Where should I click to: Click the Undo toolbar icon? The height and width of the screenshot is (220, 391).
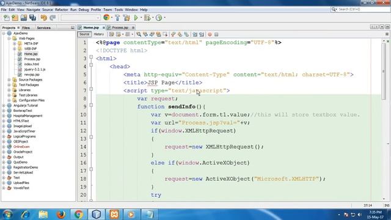pyautogui.click(x=43, y=18)
